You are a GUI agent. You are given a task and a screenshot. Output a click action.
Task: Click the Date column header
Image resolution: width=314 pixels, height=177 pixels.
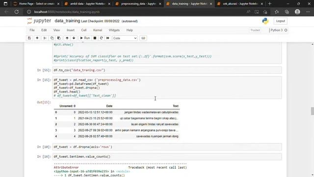[109, 106]
